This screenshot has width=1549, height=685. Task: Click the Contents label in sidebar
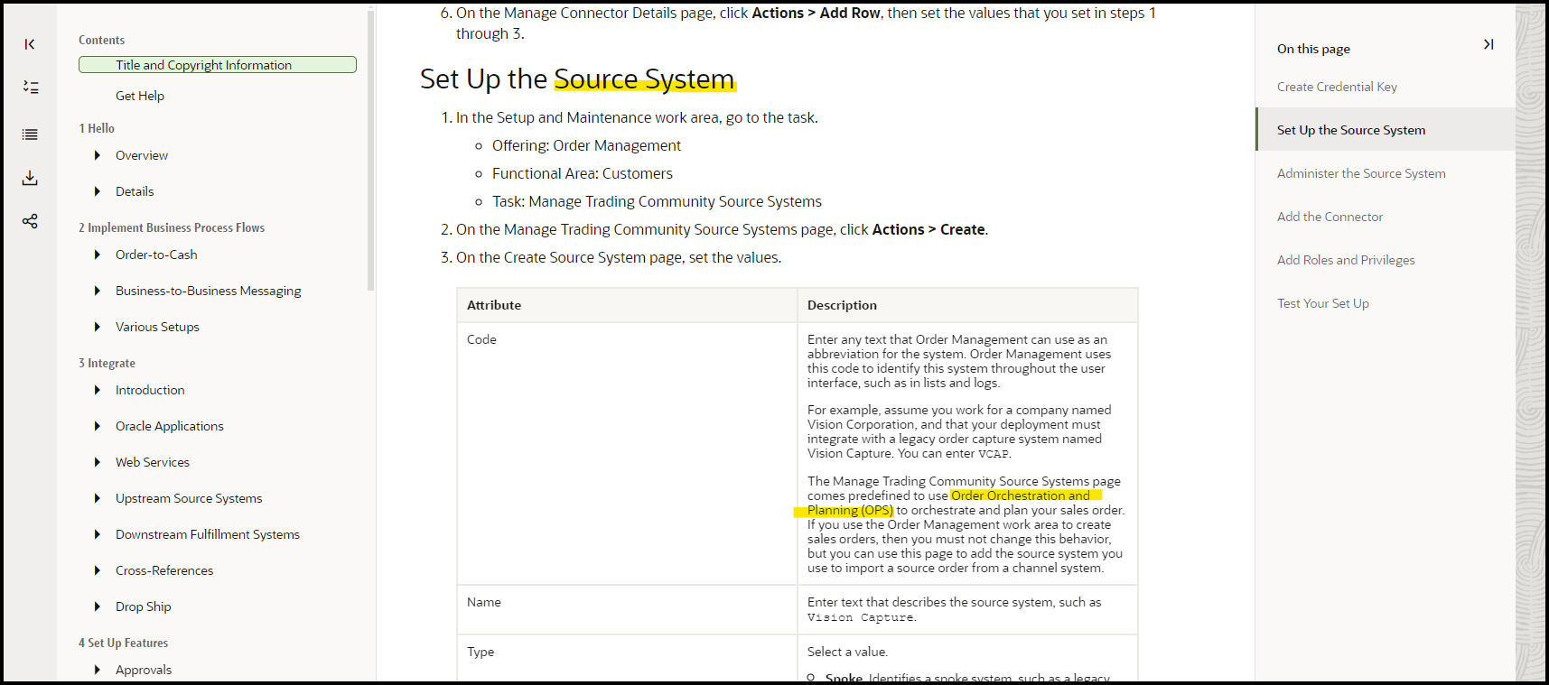(x=101, y=40)
